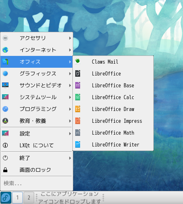Expand the システムツール submenu arrow
This screenshot has width=183, height=204.
point(70,97)
